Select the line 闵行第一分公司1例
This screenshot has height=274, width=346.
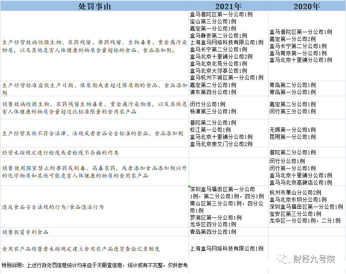(x=293, y=168)
